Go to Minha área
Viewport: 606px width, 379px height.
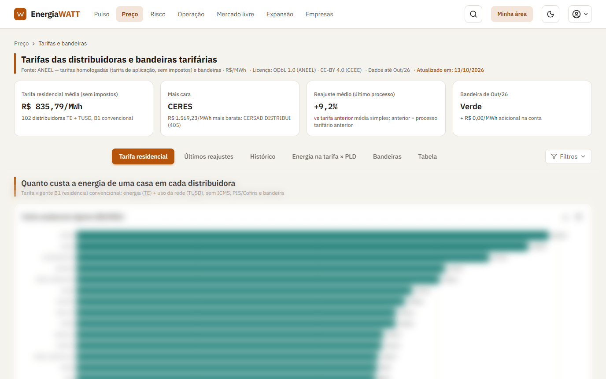tap(512, 14)
